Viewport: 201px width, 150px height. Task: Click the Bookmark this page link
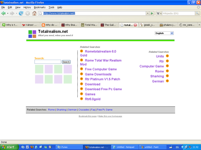(x=87, y=116)
